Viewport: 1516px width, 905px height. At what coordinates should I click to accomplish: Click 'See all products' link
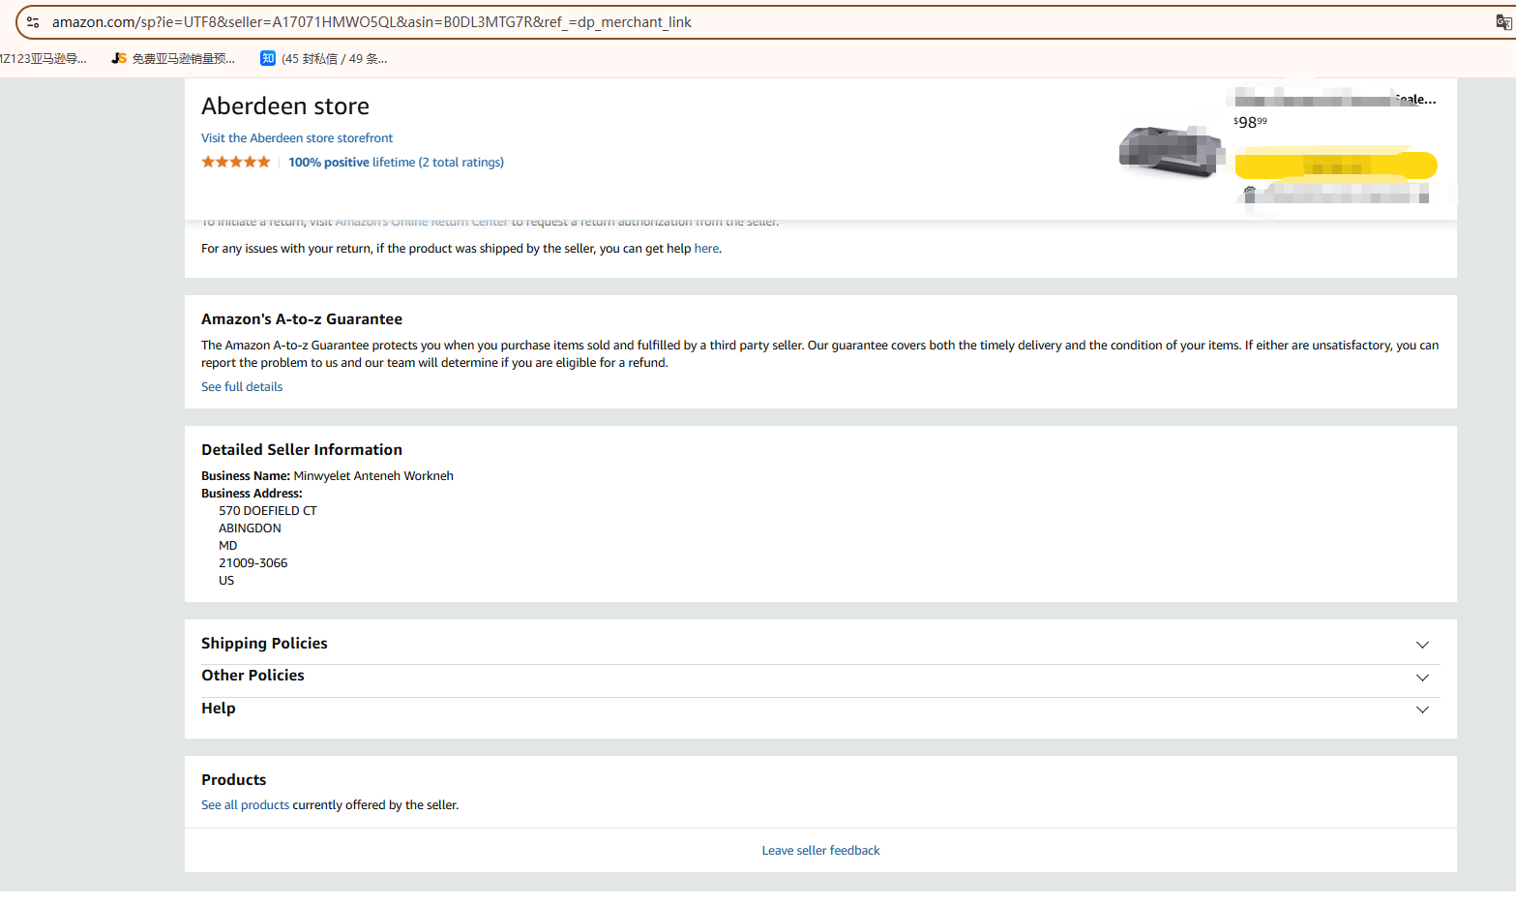[x=245, y=805]
